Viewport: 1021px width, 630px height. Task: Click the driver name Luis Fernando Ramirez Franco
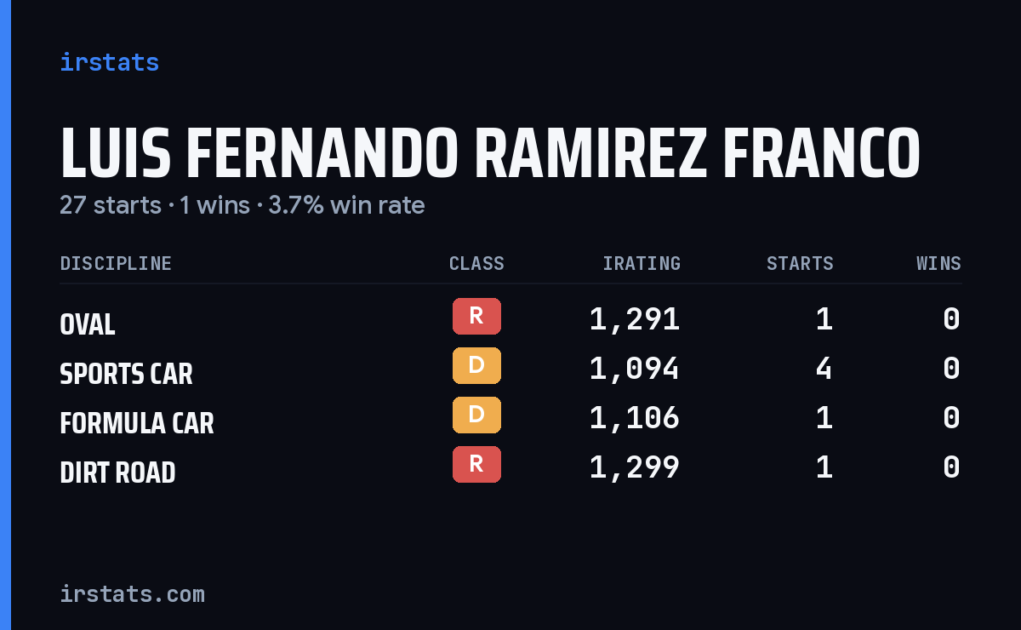[490, 153]
